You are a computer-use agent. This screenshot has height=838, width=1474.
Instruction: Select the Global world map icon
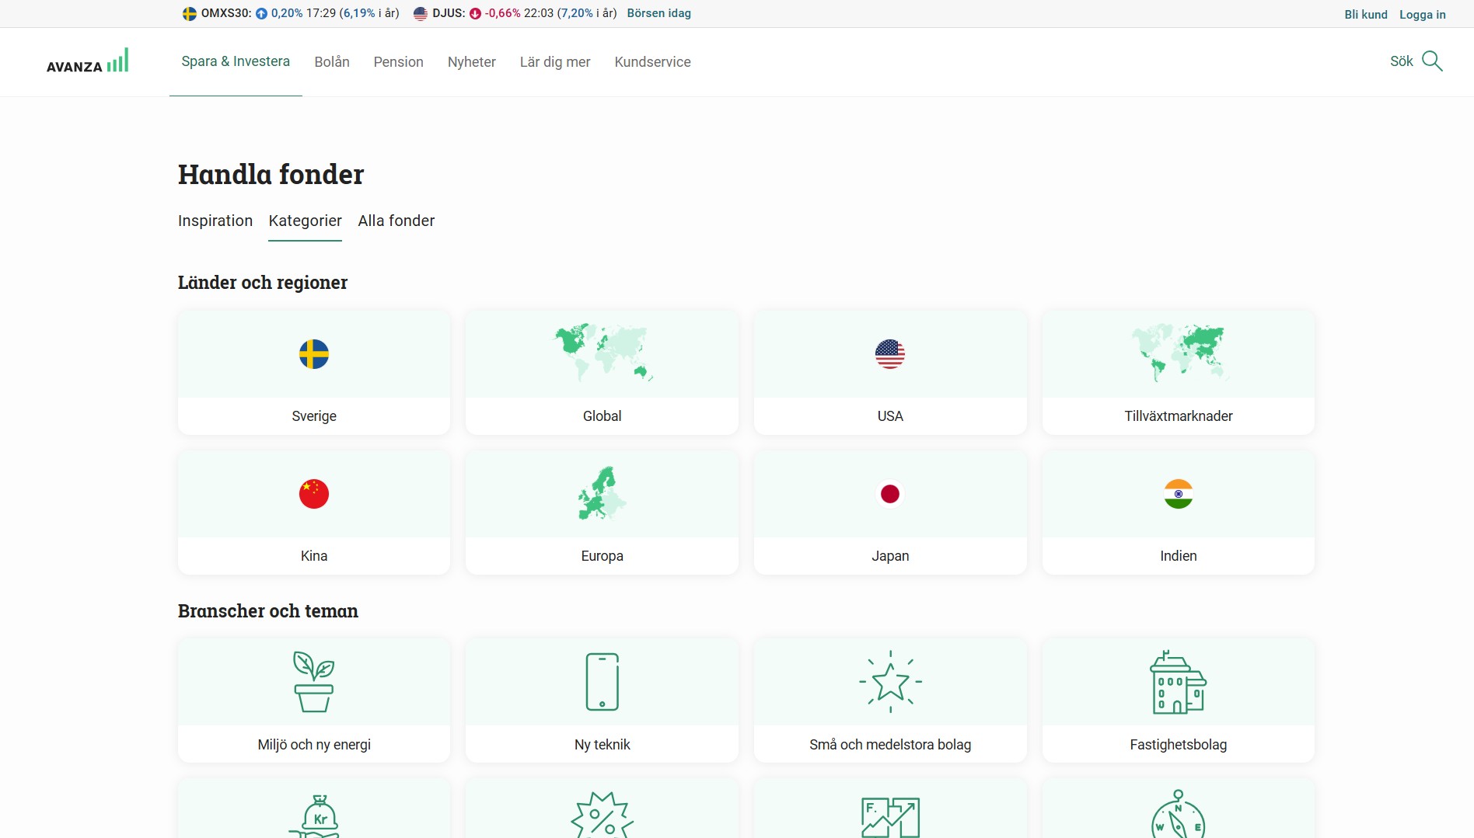603,352
